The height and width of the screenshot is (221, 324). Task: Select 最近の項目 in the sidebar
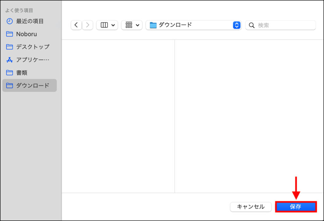[x=29, y=21]
